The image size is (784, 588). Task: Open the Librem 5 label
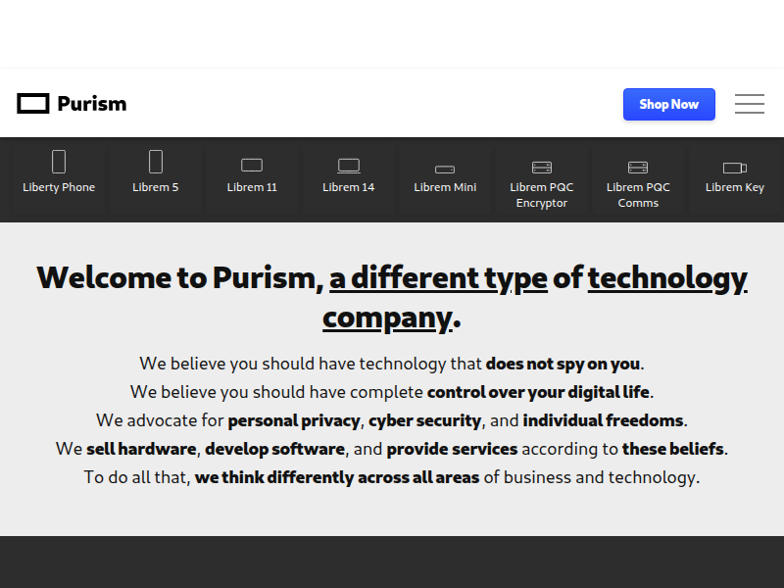point(156,187)
